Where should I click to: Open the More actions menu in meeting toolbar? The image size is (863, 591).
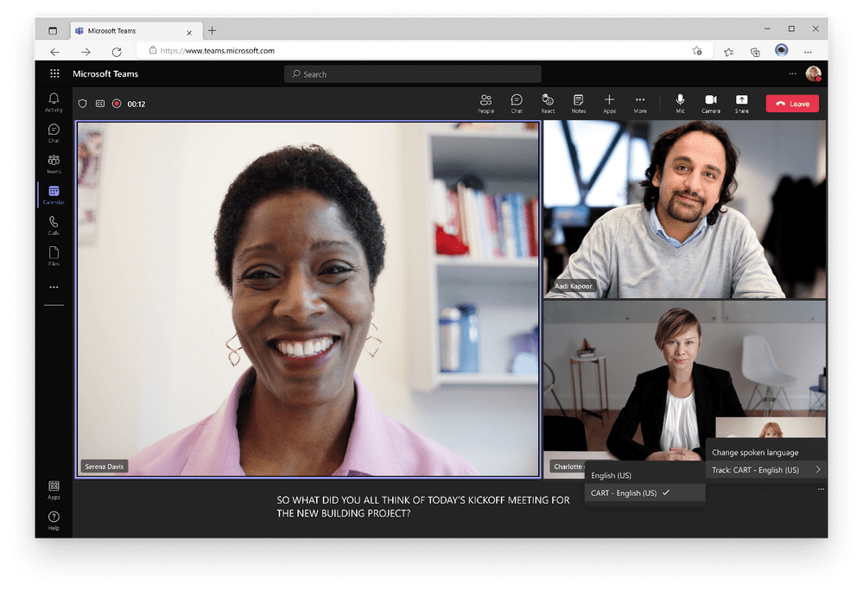click(x=640, y=103)
